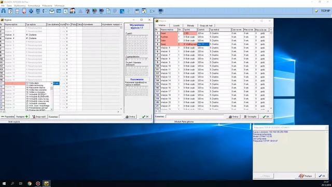
Task: Click the blank page icon in toolbar
Action: (x=108, y=11)
